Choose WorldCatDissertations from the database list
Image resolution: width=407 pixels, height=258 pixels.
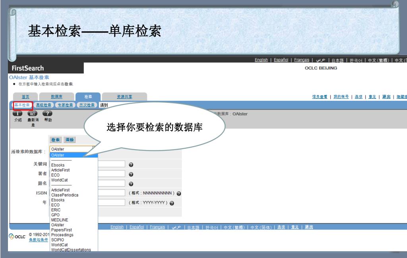71,250
